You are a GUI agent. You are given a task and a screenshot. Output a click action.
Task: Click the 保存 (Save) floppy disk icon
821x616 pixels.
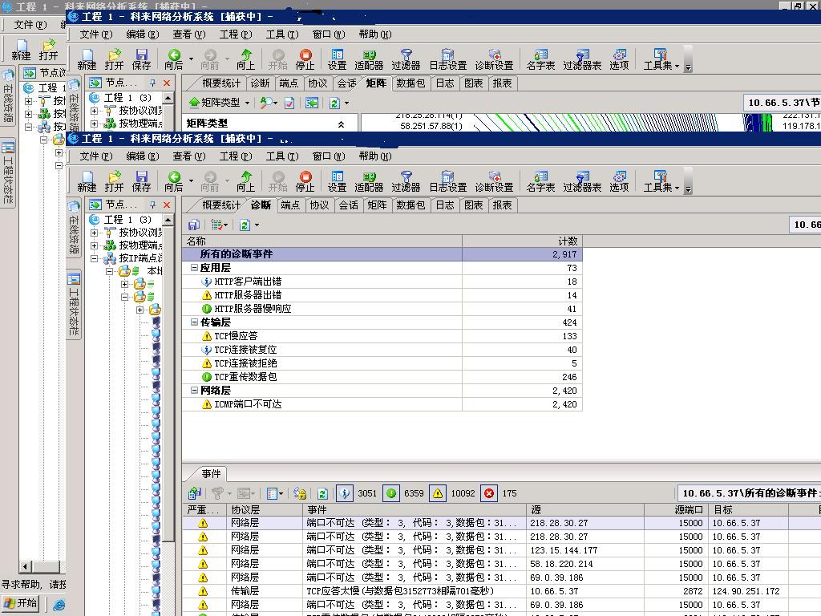pos(142,180)
